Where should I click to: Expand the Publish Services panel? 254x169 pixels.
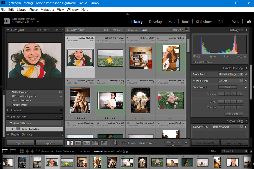[x=8, y=134]
